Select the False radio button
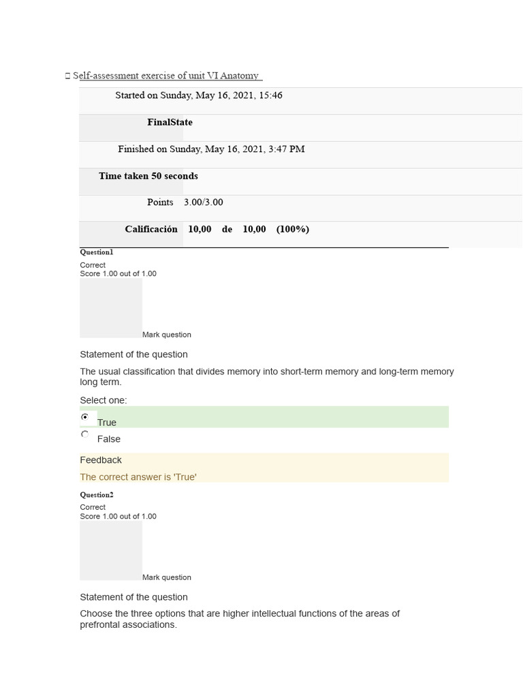The image size is (523, 698). (84, 434)
